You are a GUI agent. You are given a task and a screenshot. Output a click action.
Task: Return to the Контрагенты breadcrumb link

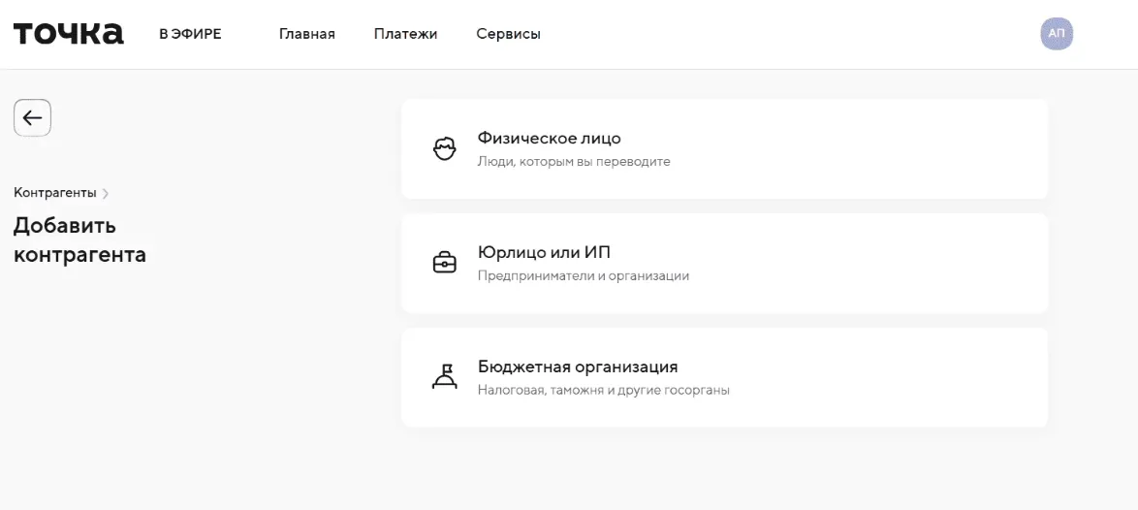[54, 193]
